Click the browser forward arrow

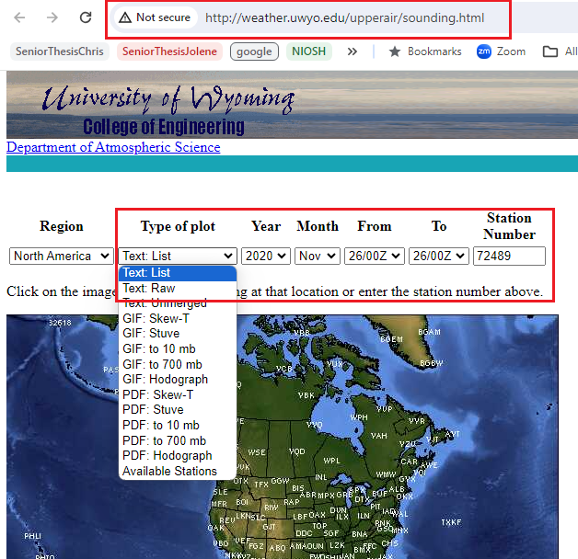[x=52, y=17]
